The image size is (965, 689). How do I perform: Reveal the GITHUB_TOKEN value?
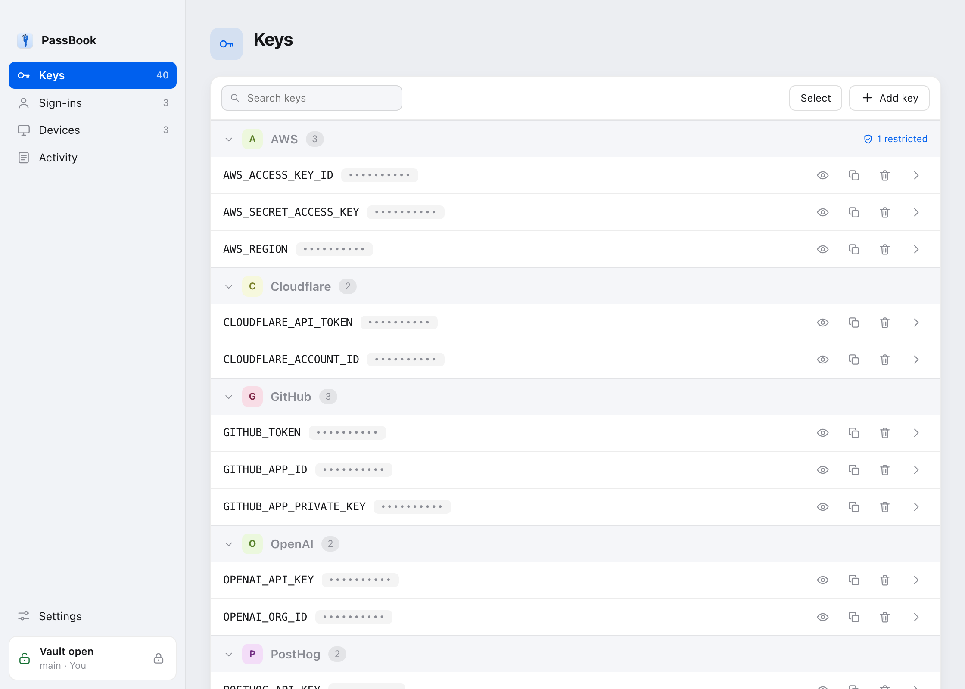822,433
